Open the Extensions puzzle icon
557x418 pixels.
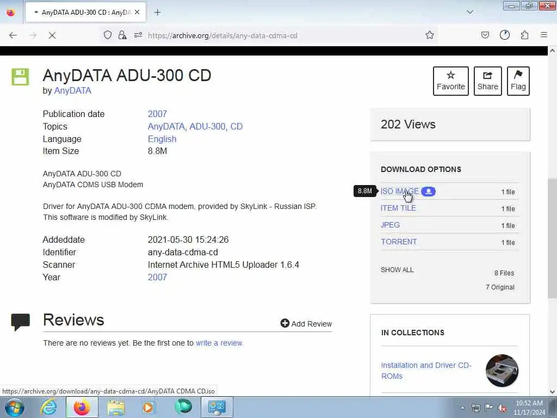click(524, 35)
